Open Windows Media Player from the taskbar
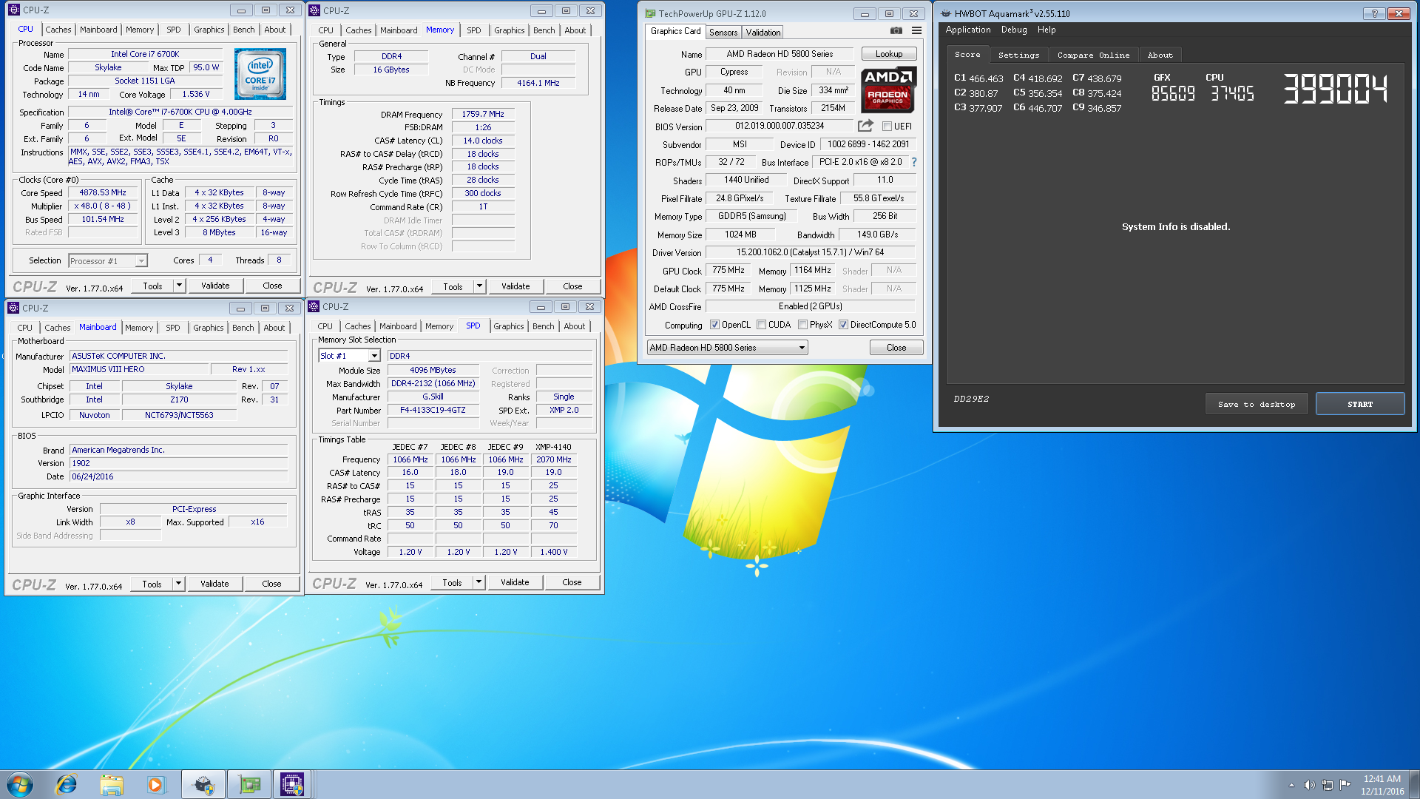 click(155, 784)
